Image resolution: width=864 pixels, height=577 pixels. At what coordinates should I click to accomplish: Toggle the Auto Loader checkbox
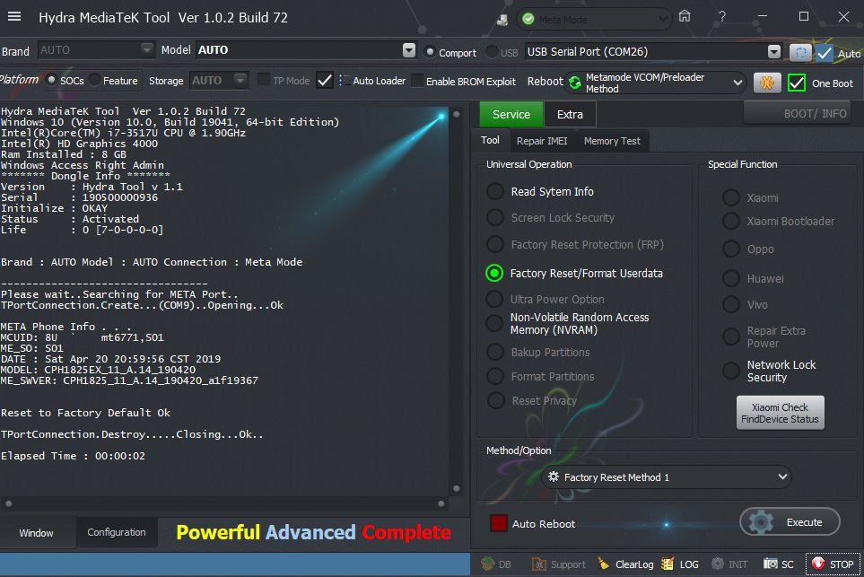[x=325, y=81]
